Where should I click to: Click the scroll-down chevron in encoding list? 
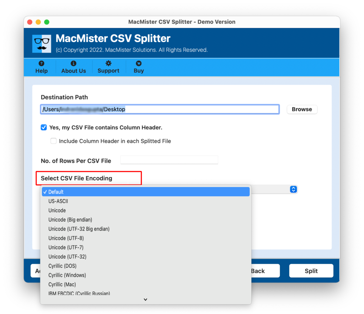(145, 299)
